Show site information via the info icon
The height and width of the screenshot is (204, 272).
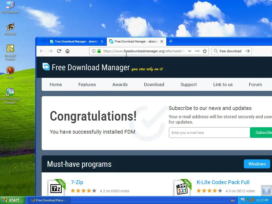click(x=94, y=51)
